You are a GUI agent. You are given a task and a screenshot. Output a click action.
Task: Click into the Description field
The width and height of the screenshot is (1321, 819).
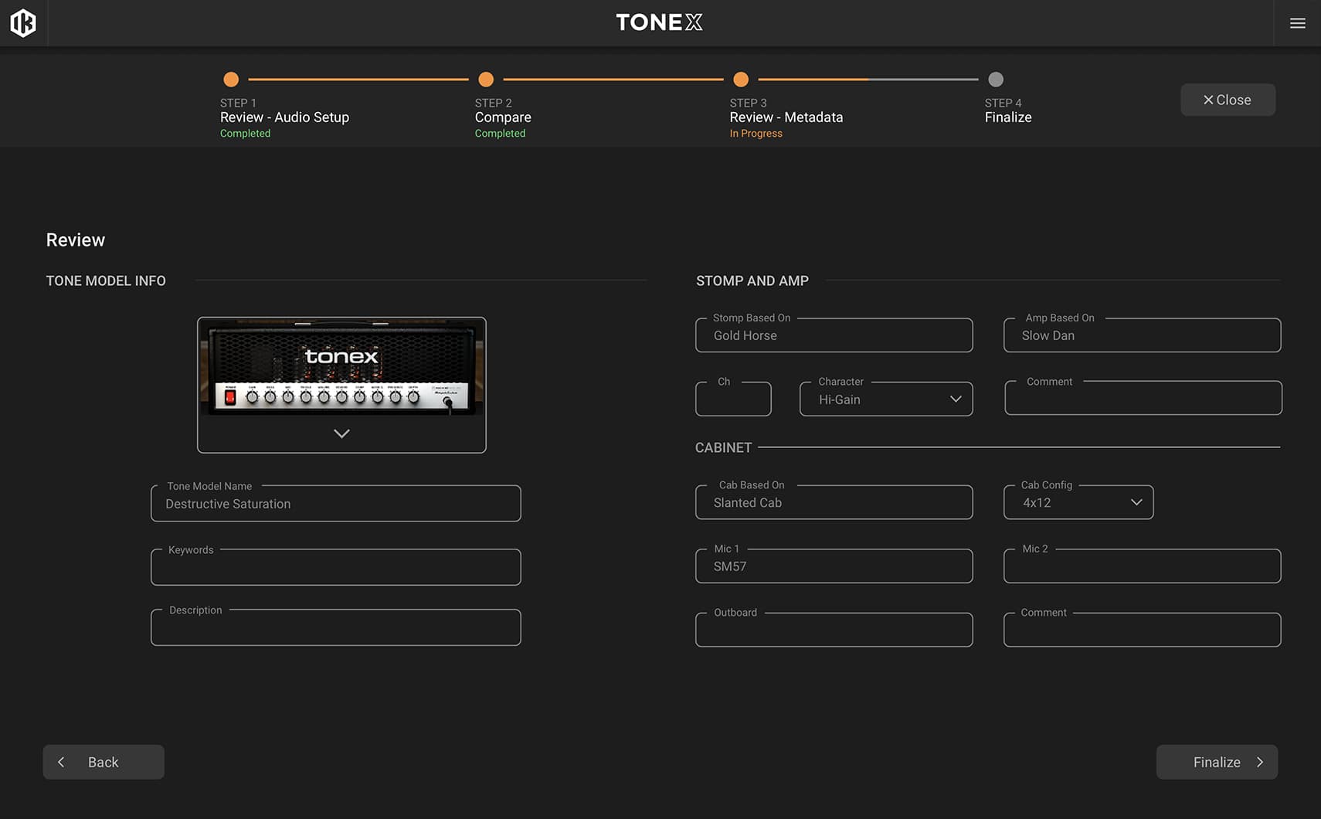point(335,628)
